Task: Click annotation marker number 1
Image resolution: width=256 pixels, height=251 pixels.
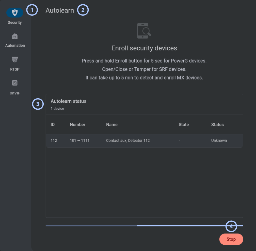Action: tap(32, 10)
